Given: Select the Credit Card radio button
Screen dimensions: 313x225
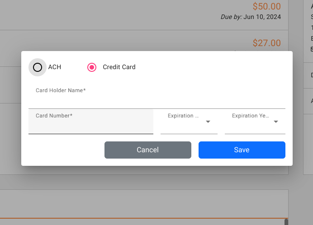Looking at the screenshot, I should point(92,67).
